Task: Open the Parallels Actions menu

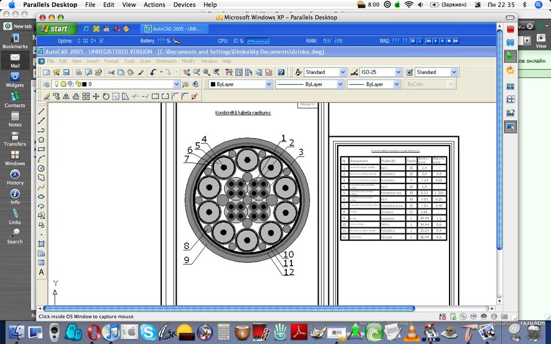Action: (x=154, y=5)
